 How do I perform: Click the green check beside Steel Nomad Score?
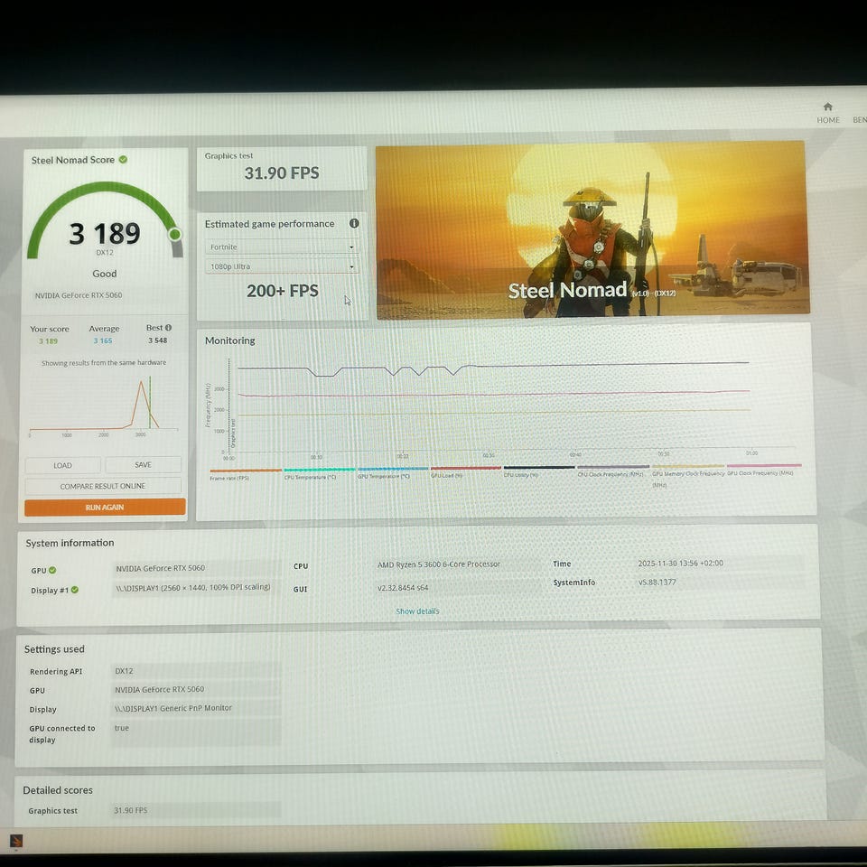click(124, 159)
